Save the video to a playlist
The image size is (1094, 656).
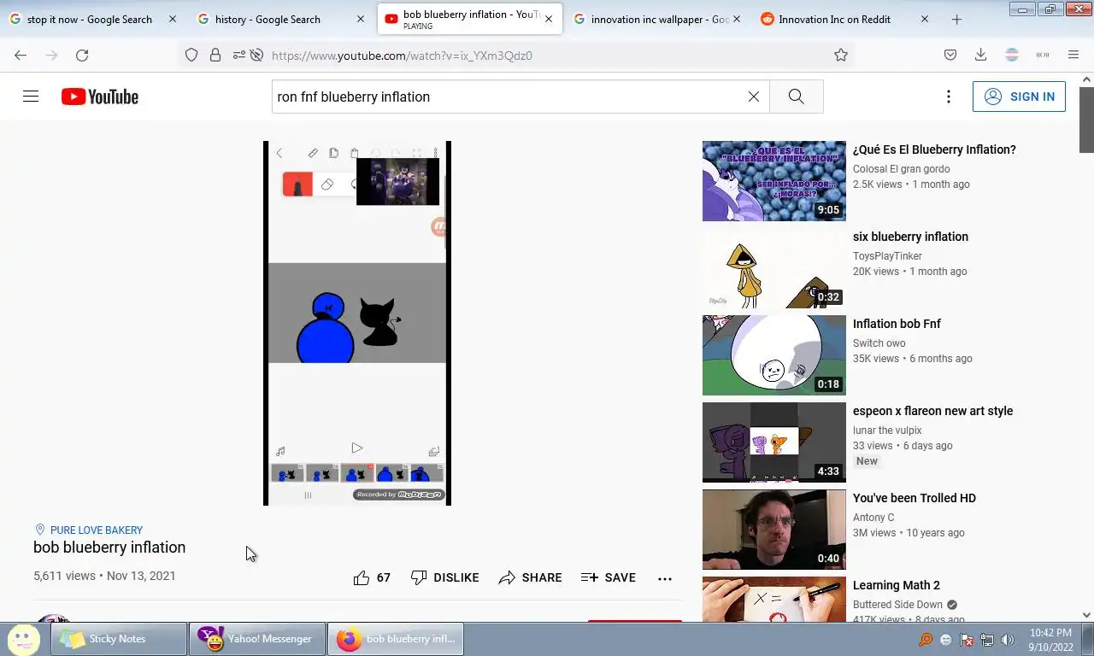pos(609,577)
